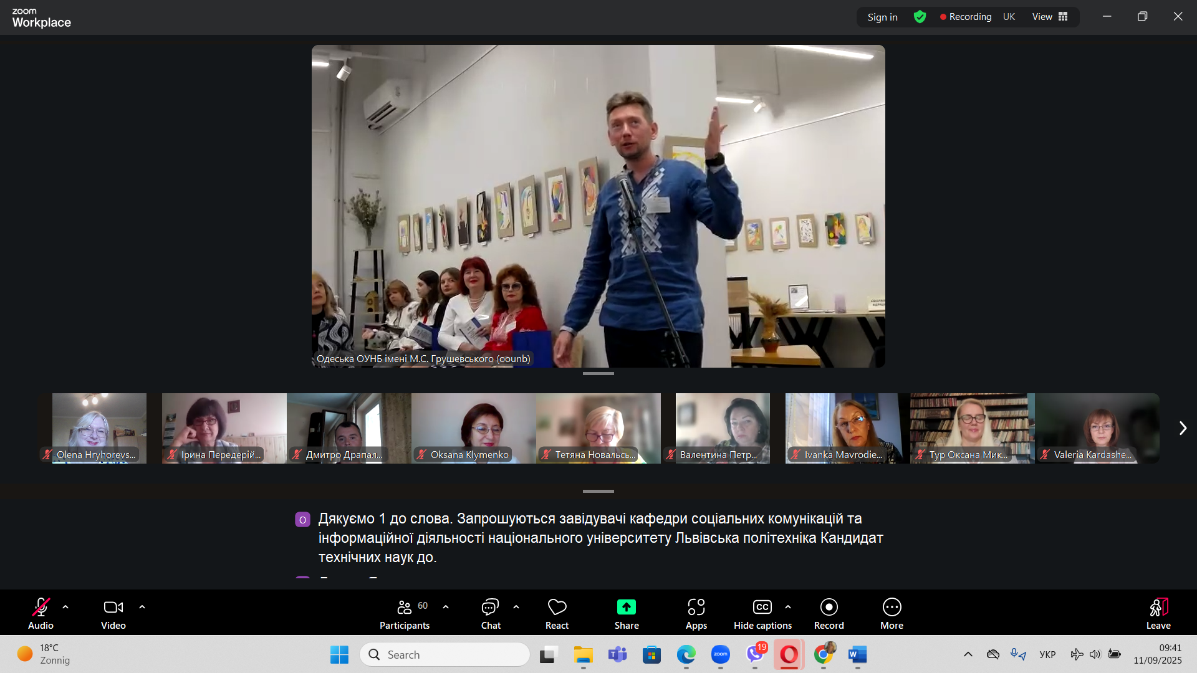Click the Sign in button
This screenshot has height=673, width=1197.
(x=882, y=17)
